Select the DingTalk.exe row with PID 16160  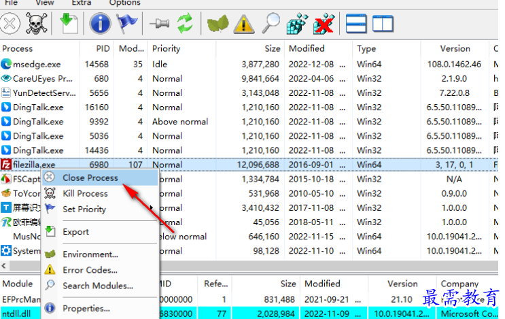249,107
